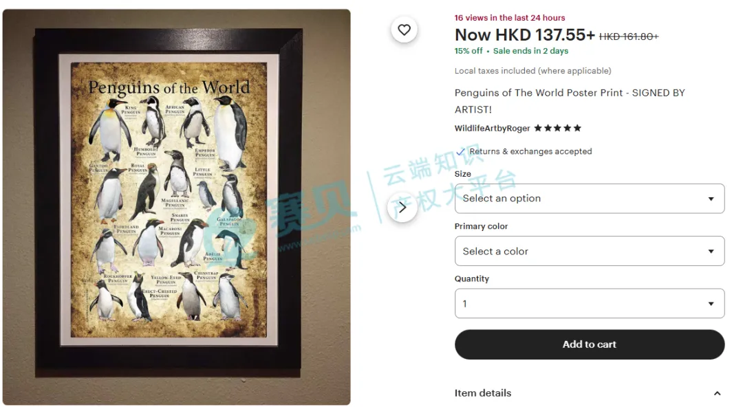Screen dimensions: 743x407
Task: Click the struck-through HKD 161.80+ price
Action: [x=629, y=36]
